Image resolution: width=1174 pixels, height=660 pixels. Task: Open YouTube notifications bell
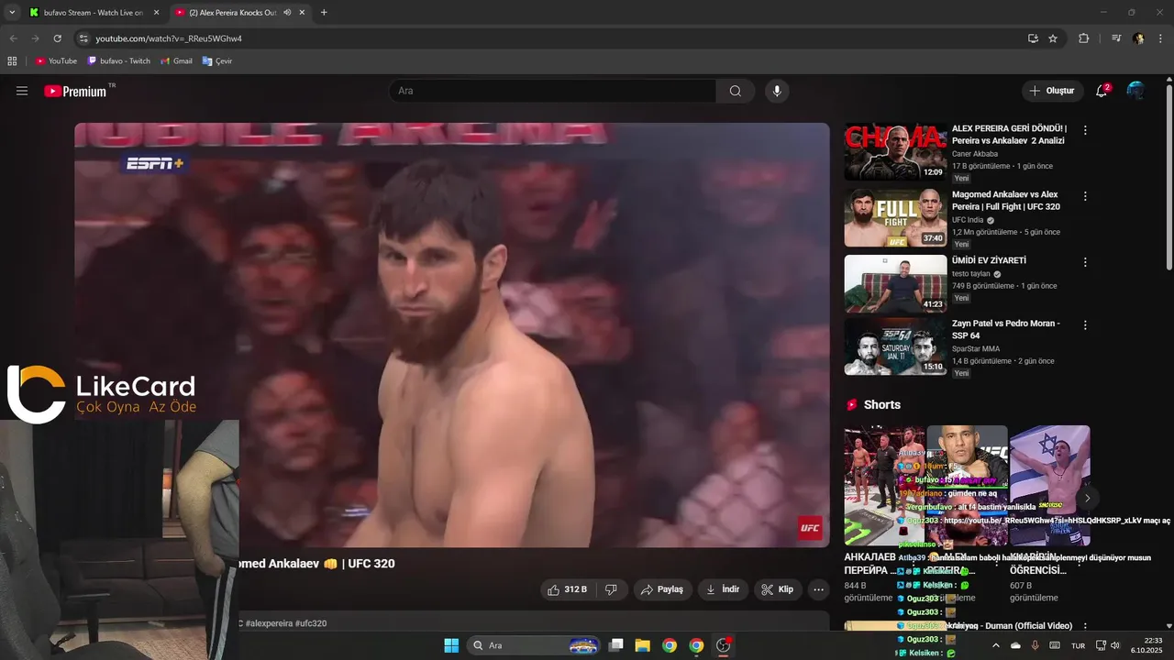pos(1102,91)
